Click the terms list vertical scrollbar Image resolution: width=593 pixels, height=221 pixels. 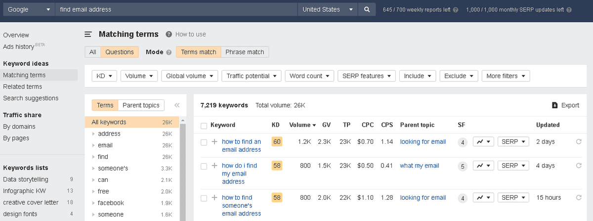(182, 171)
